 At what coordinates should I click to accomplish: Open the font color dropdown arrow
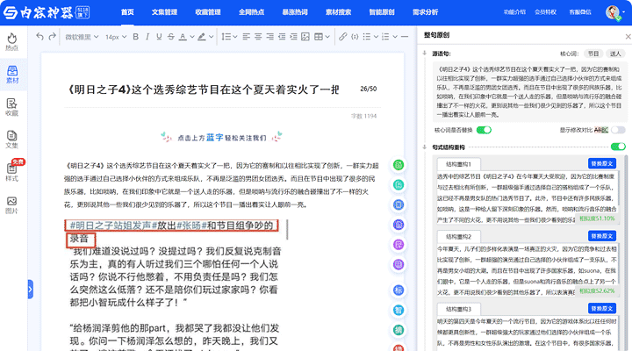192,37
